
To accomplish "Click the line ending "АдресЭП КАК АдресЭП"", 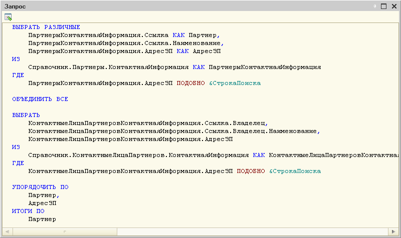I will click(124, 51).
